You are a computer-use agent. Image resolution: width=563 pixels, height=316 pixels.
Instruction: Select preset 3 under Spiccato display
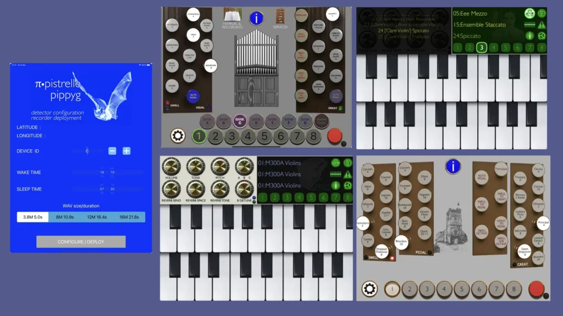[481, 47]
